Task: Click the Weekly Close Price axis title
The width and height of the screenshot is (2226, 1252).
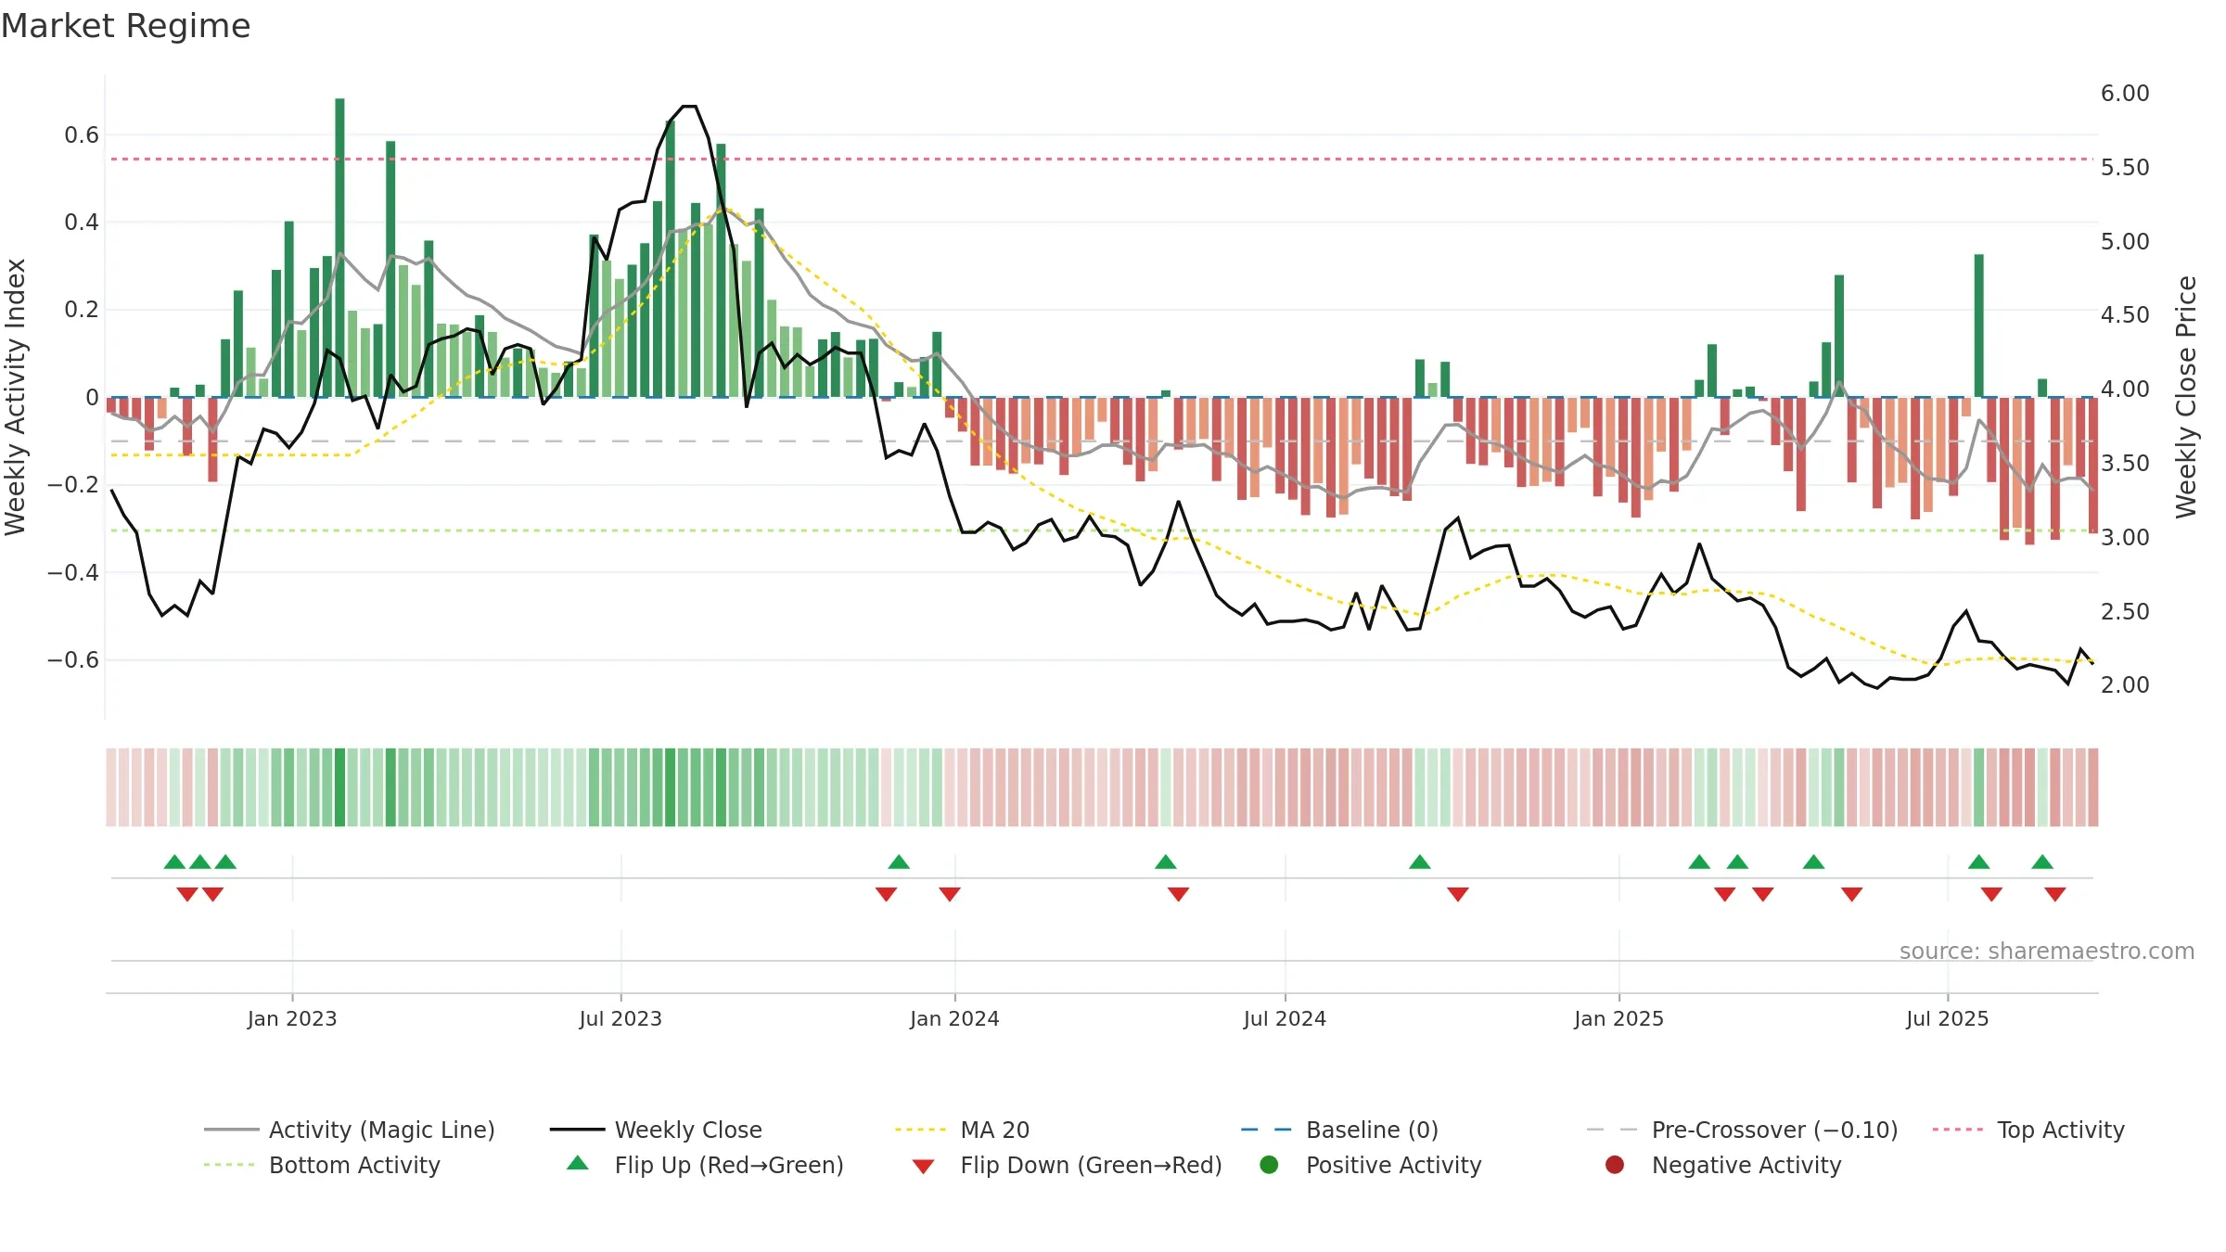Action: (2186, 397)
